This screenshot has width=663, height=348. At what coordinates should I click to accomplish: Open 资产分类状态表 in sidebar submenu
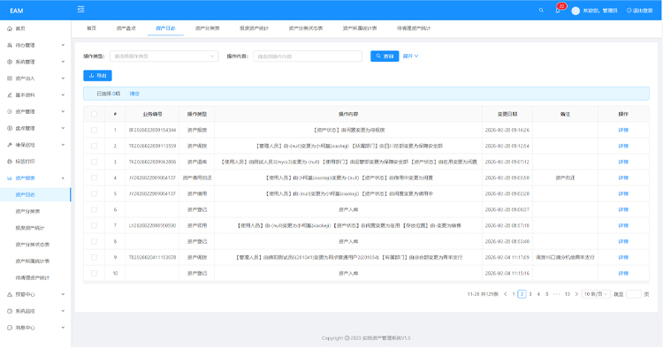[x=33, y=245]
